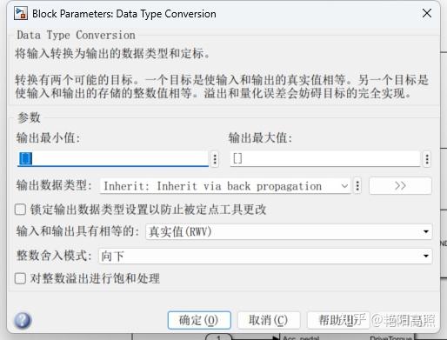Close the Block Parameters dialog
This screenshot has height=340, width=447.
(x=427, y=13)
